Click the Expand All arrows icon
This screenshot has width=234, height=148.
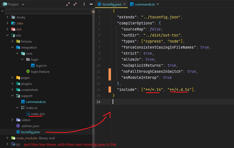(68, 4)
